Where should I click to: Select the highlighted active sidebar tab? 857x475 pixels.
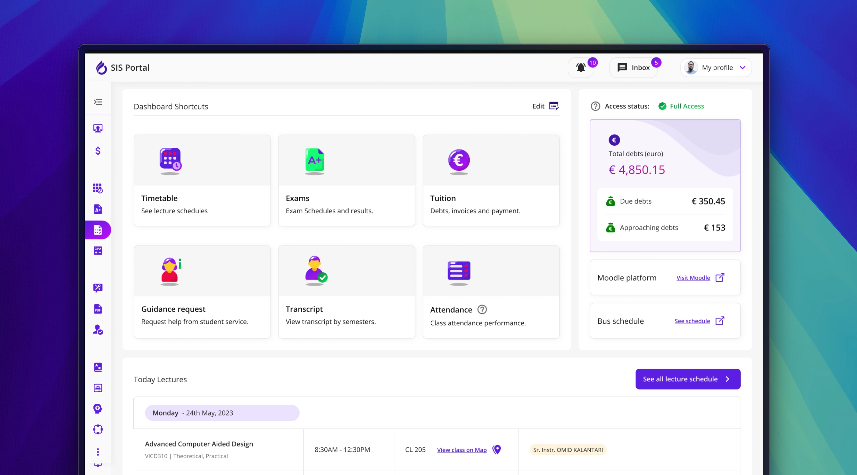click(98, 230)
